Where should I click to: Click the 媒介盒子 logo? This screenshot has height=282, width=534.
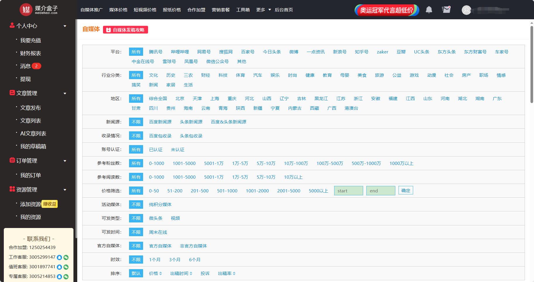[39, 10]
